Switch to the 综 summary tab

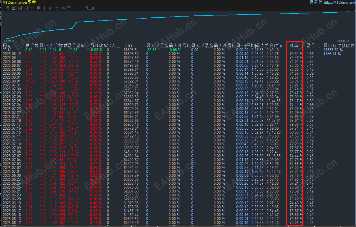(8, 8)
